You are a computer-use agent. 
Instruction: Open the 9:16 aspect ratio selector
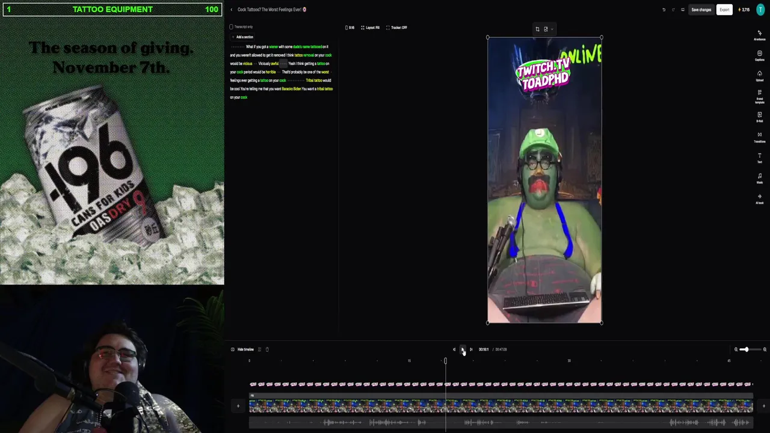point(350,28)
